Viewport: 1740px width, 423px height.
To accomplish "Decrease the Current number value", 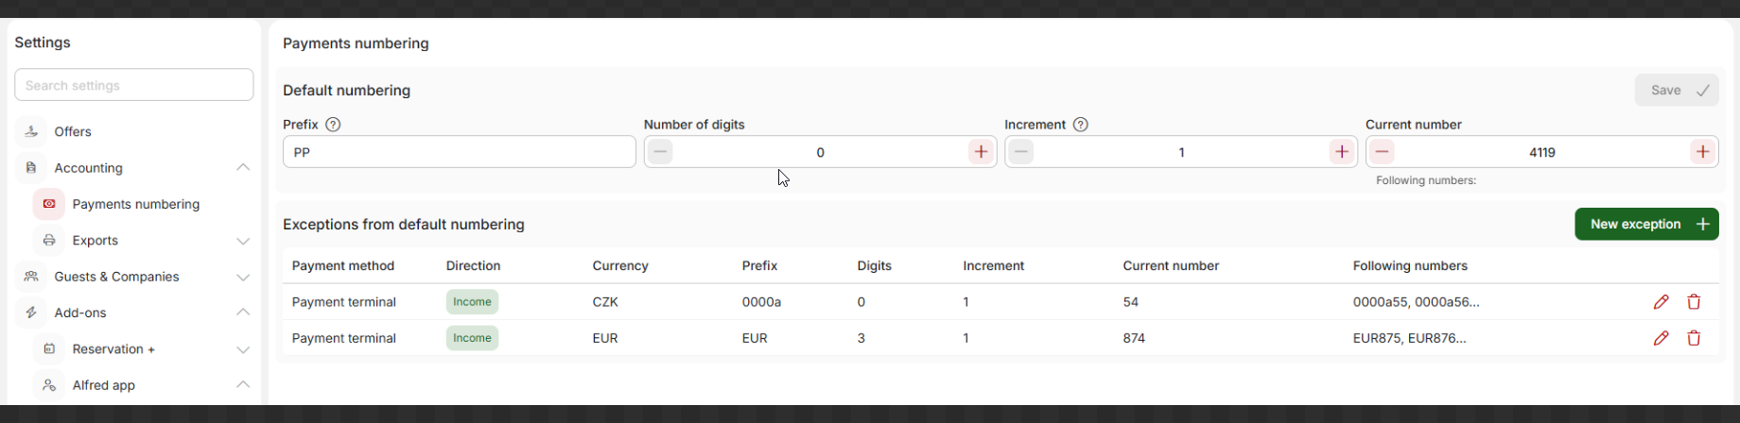I will pos(1382,152).
